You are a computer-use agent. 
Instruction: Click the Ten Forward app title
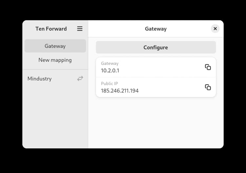click(51, 29)
